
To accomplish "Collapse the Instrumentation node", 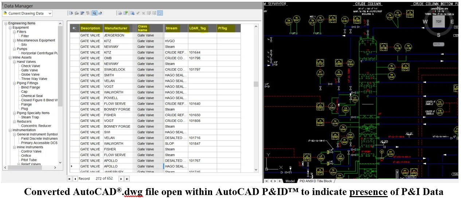I will 10,130.
